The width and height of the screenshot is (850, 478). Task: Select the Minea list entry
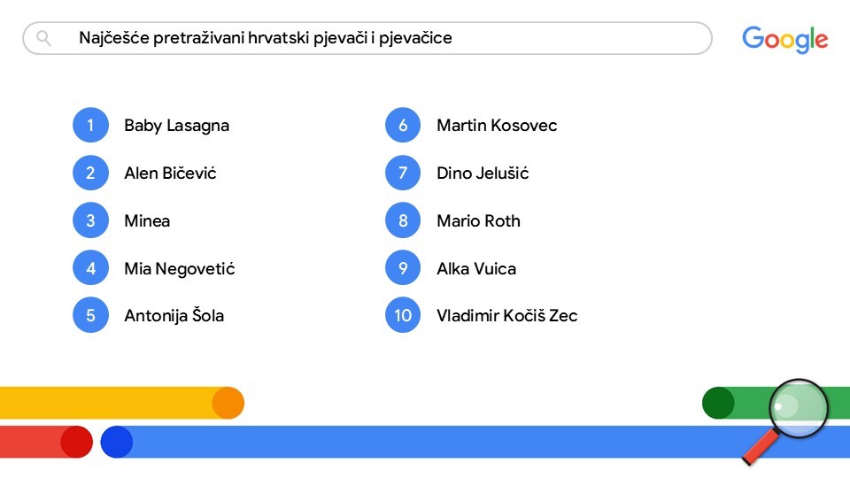(147, 220)
